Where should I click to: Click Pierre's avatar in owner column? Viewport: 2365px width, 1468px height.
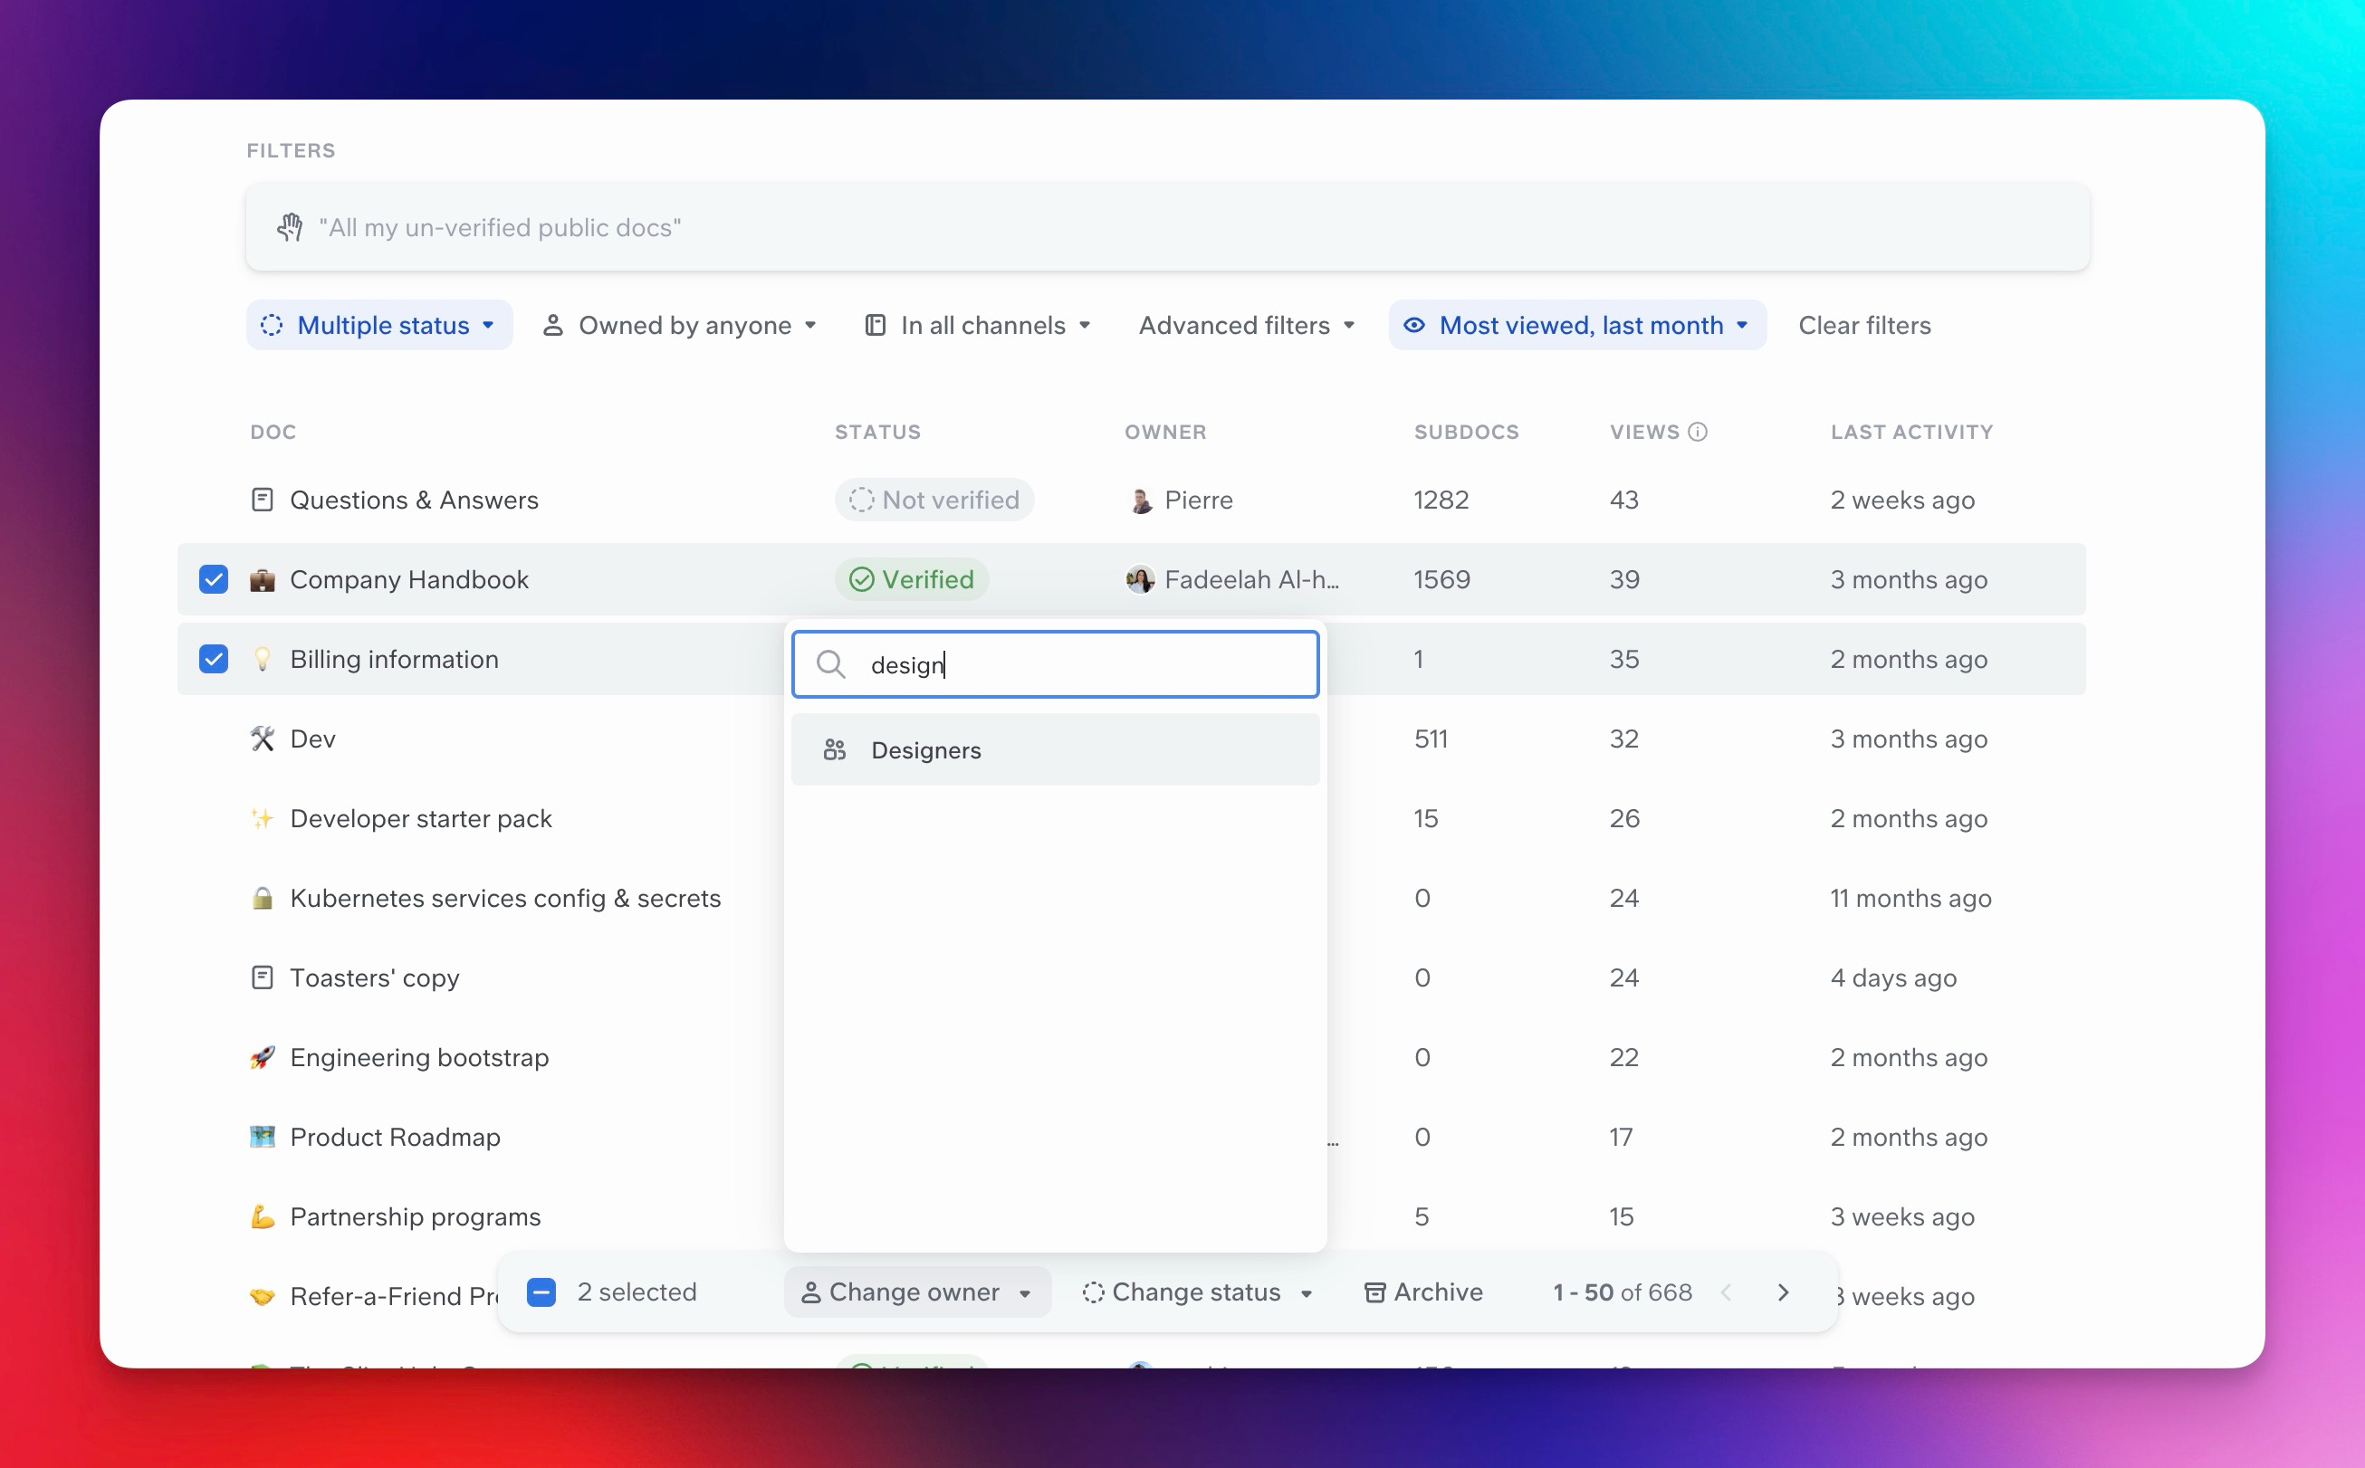point(1141,501)
